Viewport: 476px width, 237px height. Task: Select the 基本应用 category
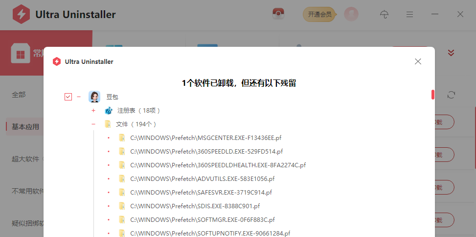pyautogui.click(x=25, y=127)
